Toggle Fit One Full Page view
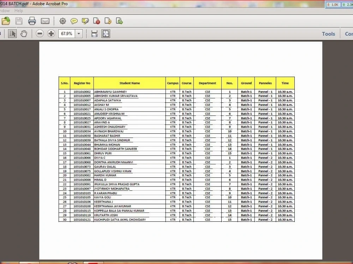 coord(106,34)
